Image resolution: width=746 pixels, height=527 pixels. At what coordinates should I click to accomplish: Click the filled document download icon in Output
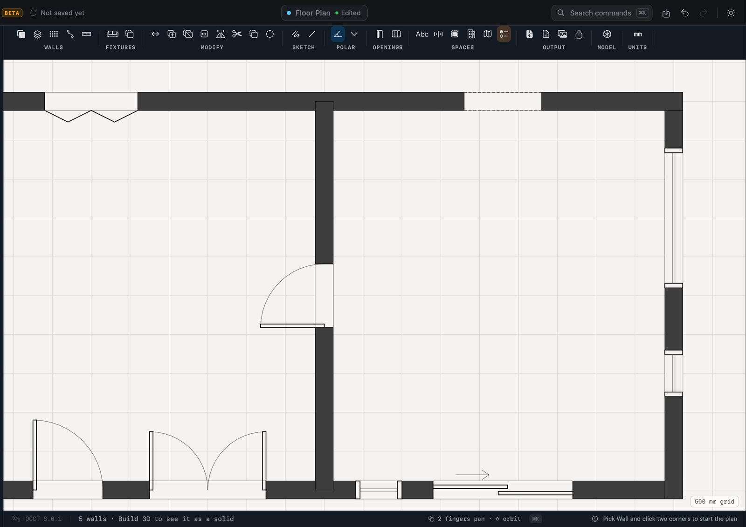(530, 34)
